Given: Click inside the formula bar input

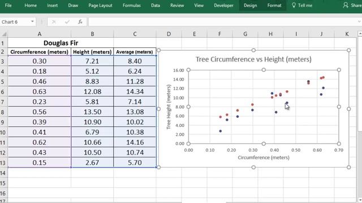Looking at the screenshot, I should tap(222, 22).
